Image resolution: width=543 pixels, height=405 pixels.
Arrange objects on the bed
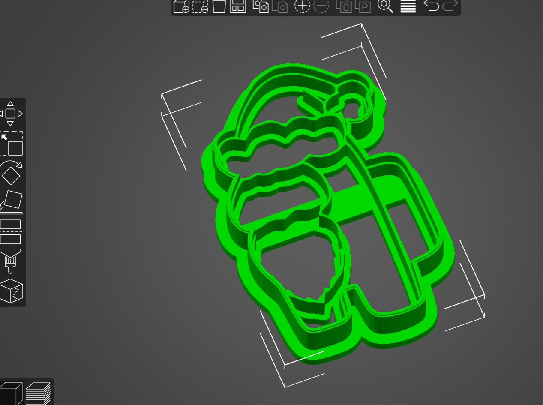[x=238, y=6]
